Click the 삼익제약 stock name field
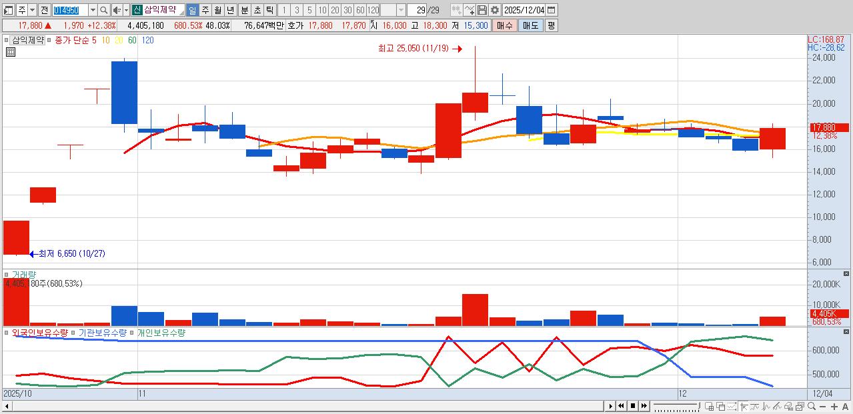 coord(163,10)
